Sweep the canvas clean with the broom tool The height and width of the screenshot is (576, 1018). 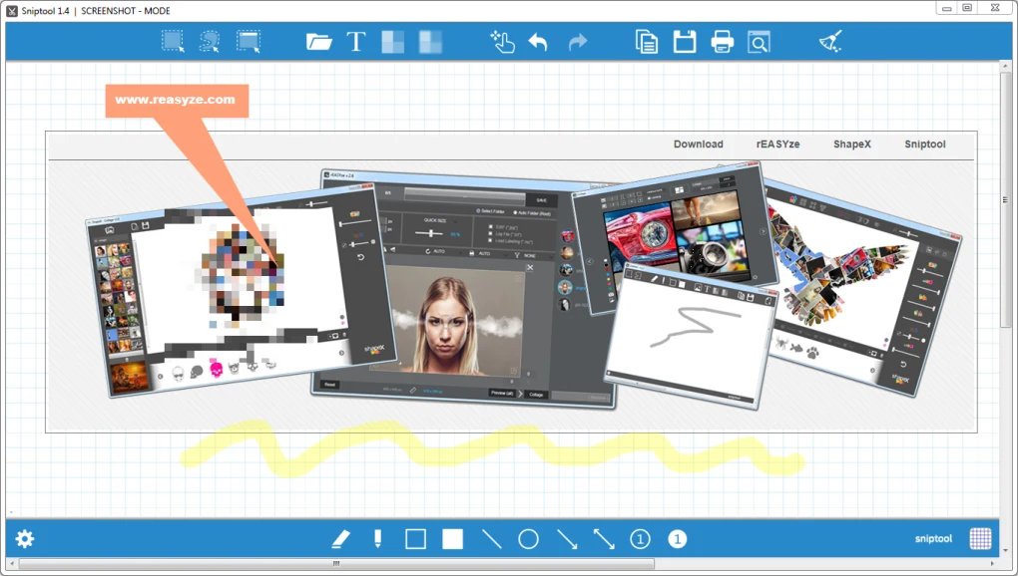click(828, 41)
